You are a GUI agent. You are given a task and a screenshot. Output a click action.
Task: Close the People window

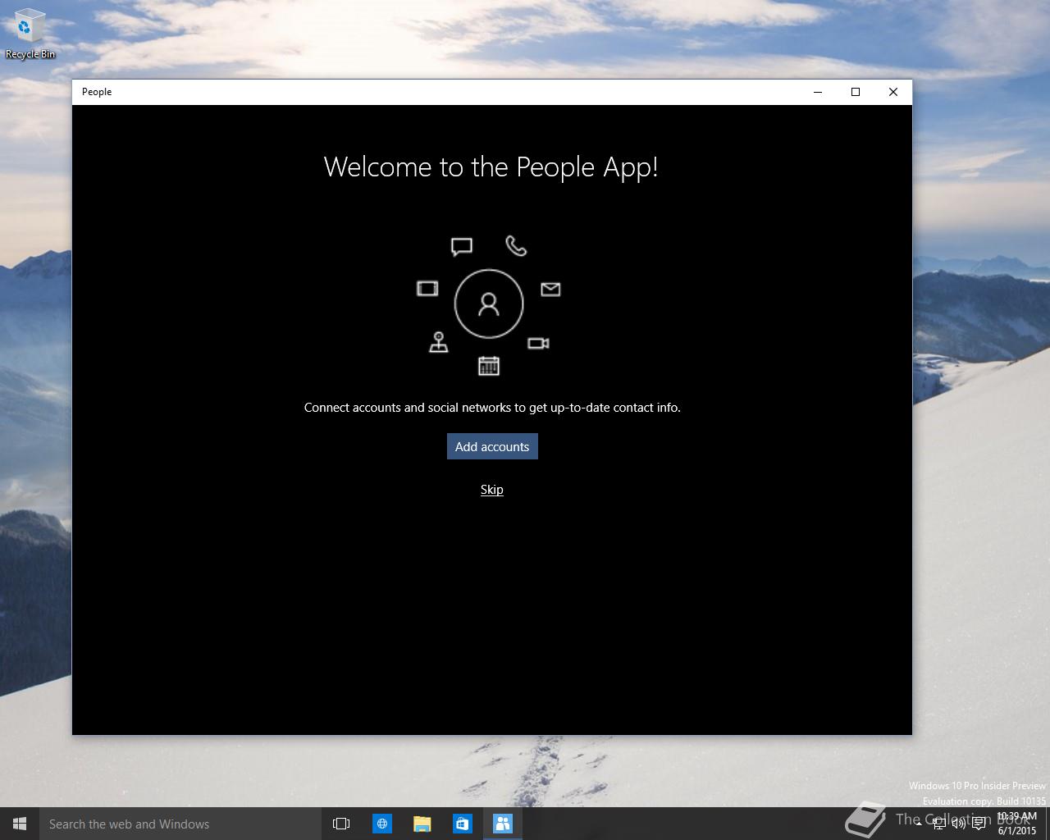click(893, 92)
